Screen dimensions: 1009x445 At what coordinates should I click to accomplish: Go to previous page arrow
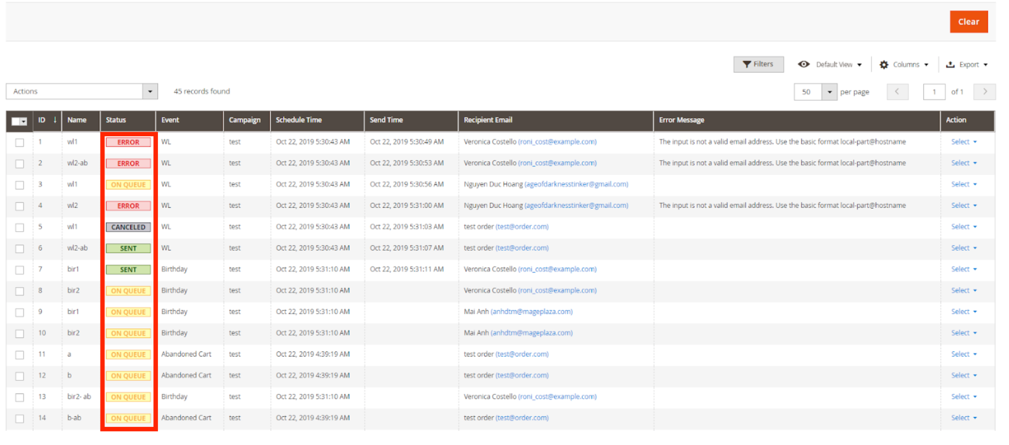(897, 92)
